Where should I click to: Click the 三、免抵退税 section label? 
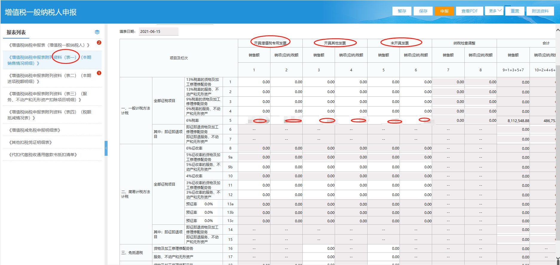pyautogui.click(x=132, y=253)
